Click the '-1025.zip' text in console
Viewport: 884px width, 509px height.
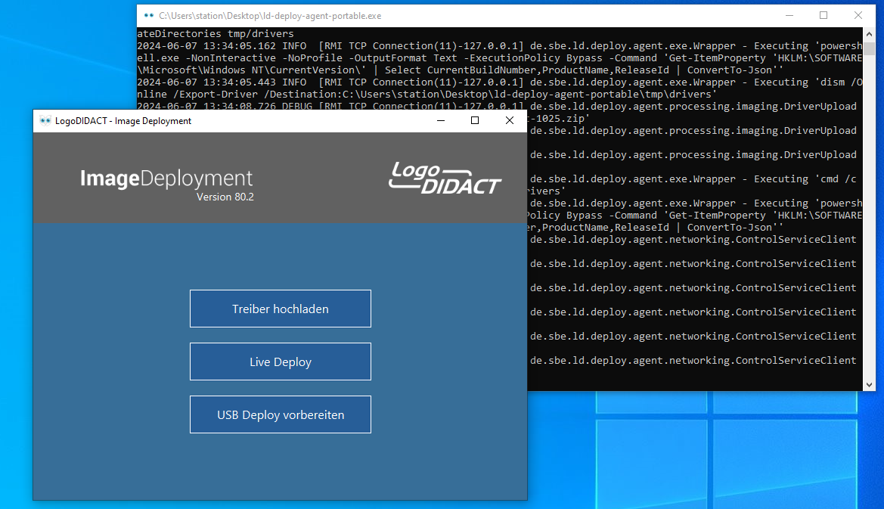pos(560,119)
